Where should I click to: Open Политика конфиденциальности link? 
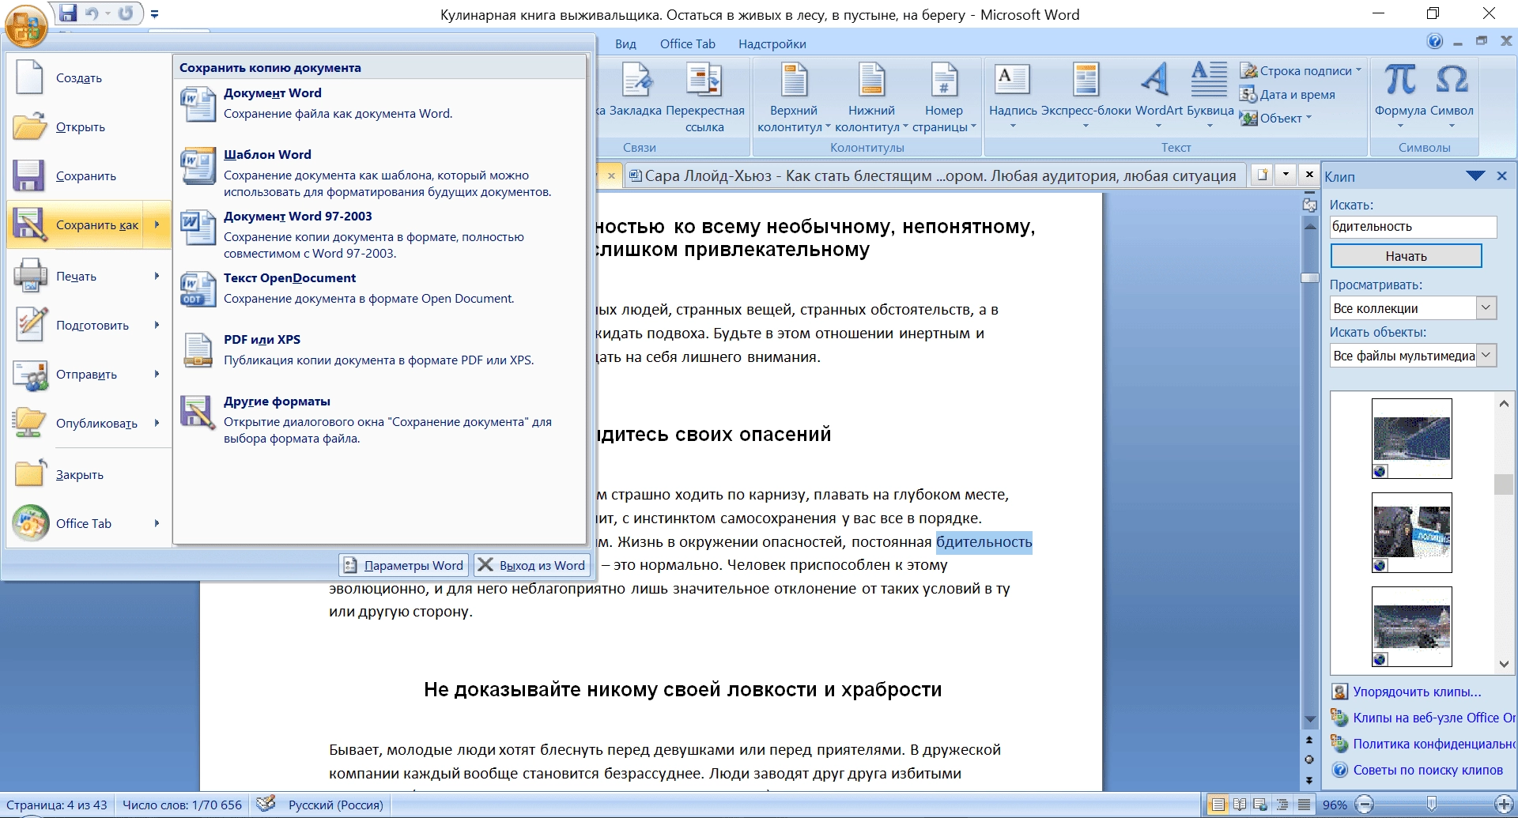pyautogui.click(x=1433, y=744)
